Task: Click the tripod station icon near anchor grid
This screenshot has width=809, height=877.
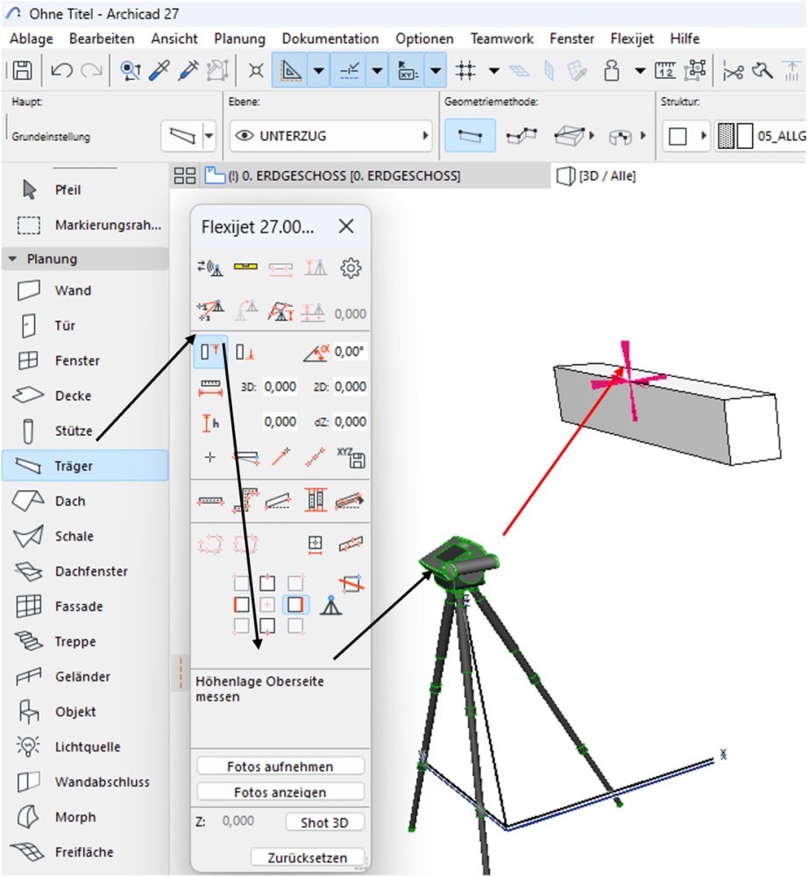Action: pyautogui.click(x=331, y=605)
